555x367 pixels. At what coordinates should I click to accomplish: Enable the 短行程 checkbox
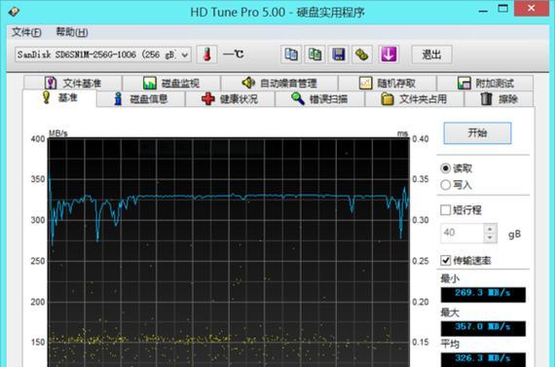pyautogui.click(x=446, y=210)
